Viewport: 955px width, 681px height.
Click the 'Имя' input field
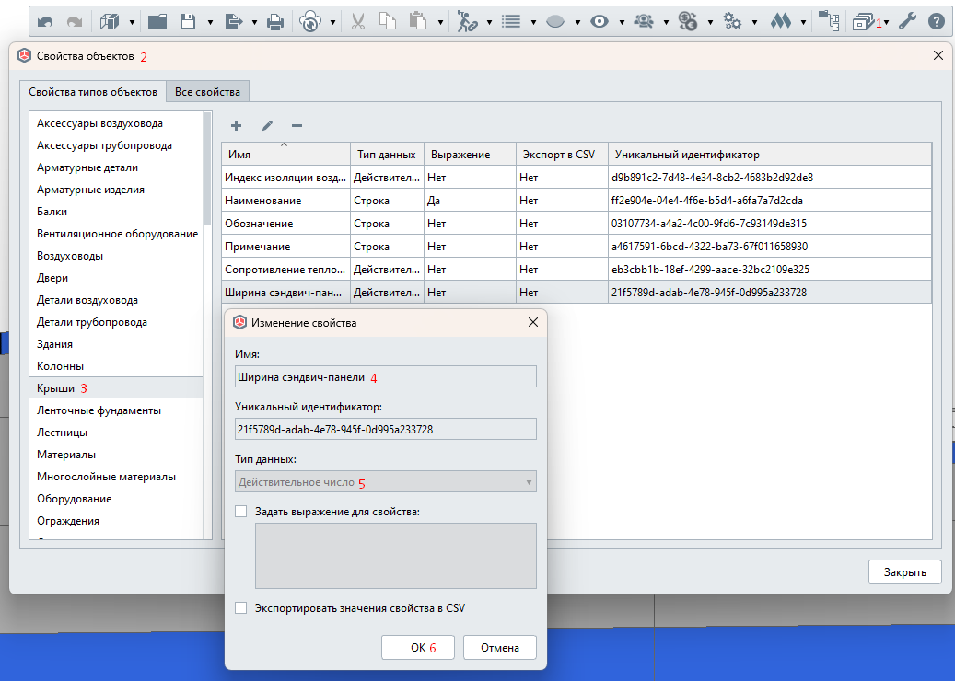[386, 376]
